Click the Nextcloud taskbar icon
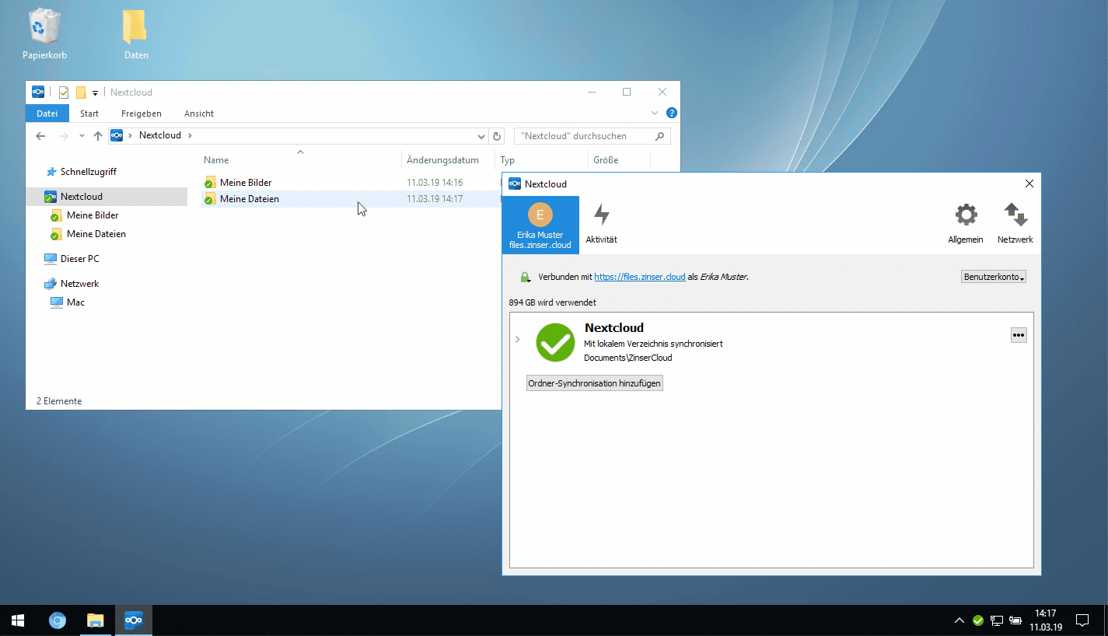This screenshot has width=1108, height=636. pyautogui.click(x=134, y=620)
